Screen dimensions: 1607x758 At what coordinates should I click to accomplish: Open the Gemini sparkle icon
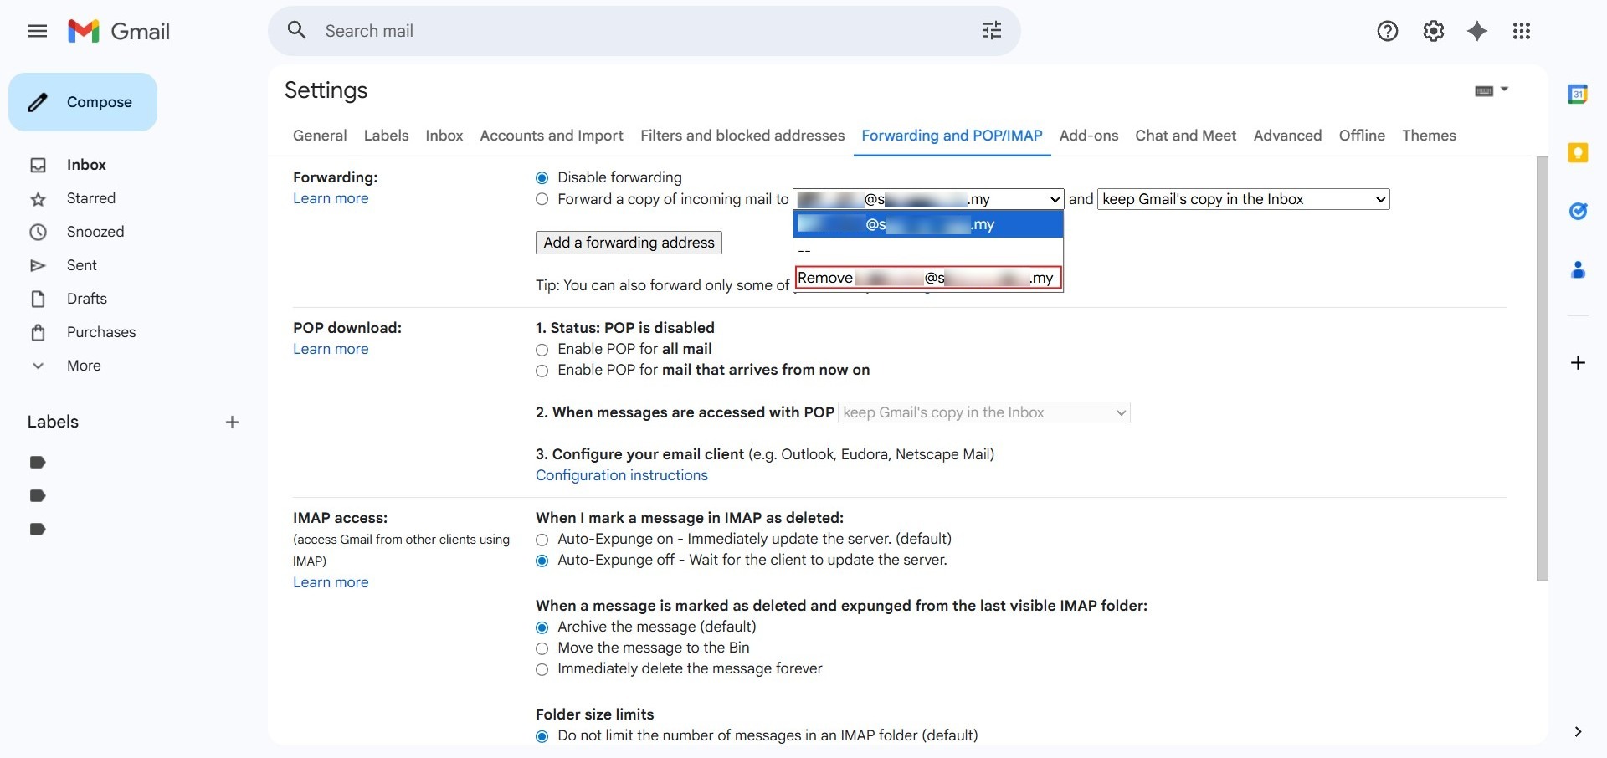coord(1477,31)
